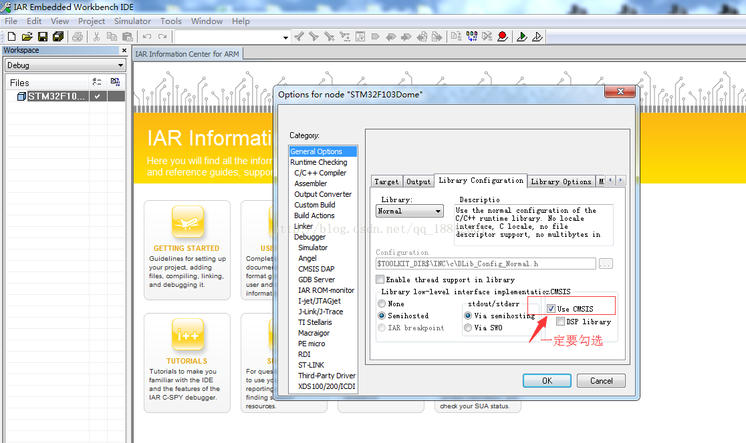Click the red Toggle Breakpoint icon
The width and height of the screenshot is (746, 443).
(x=502, y=37)
